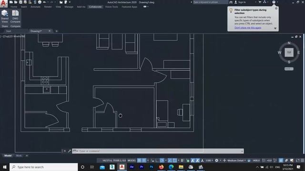Click the Undo arrow icon
305x171 pixels.
(x=44, y=2)
